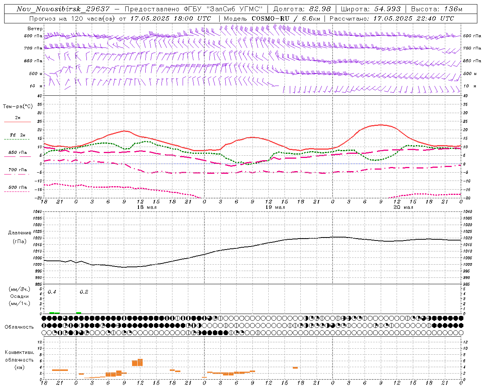Click the green precipitation bar under "0.4"
483x386 pixels.
(52, 313)
